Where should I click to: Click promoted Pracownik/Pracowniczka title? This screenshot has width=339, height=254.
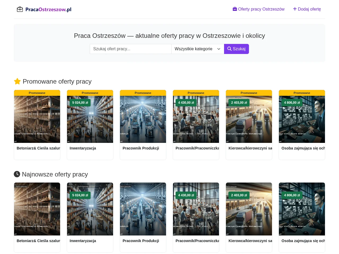197,148
